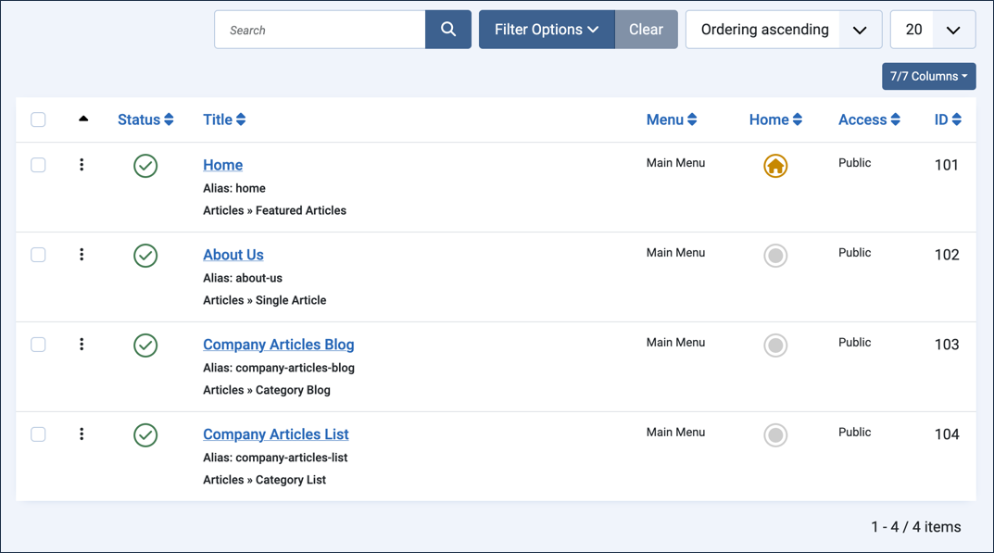The width and height of the screenshot is (994, 553).
Task: Set Company Articles Blog as default home
Action: (x=775, y=346)
